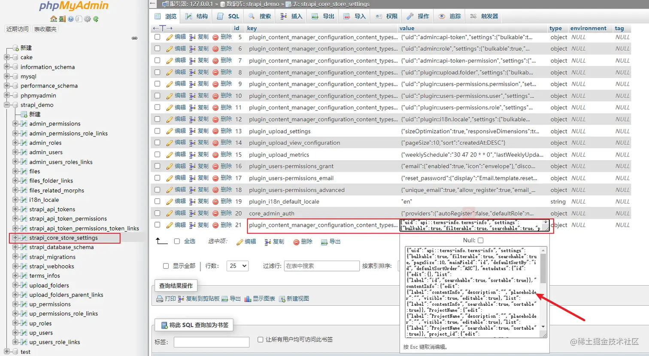Click the link with main panel icon
This screenshot has width=649, height=356.
134,38
